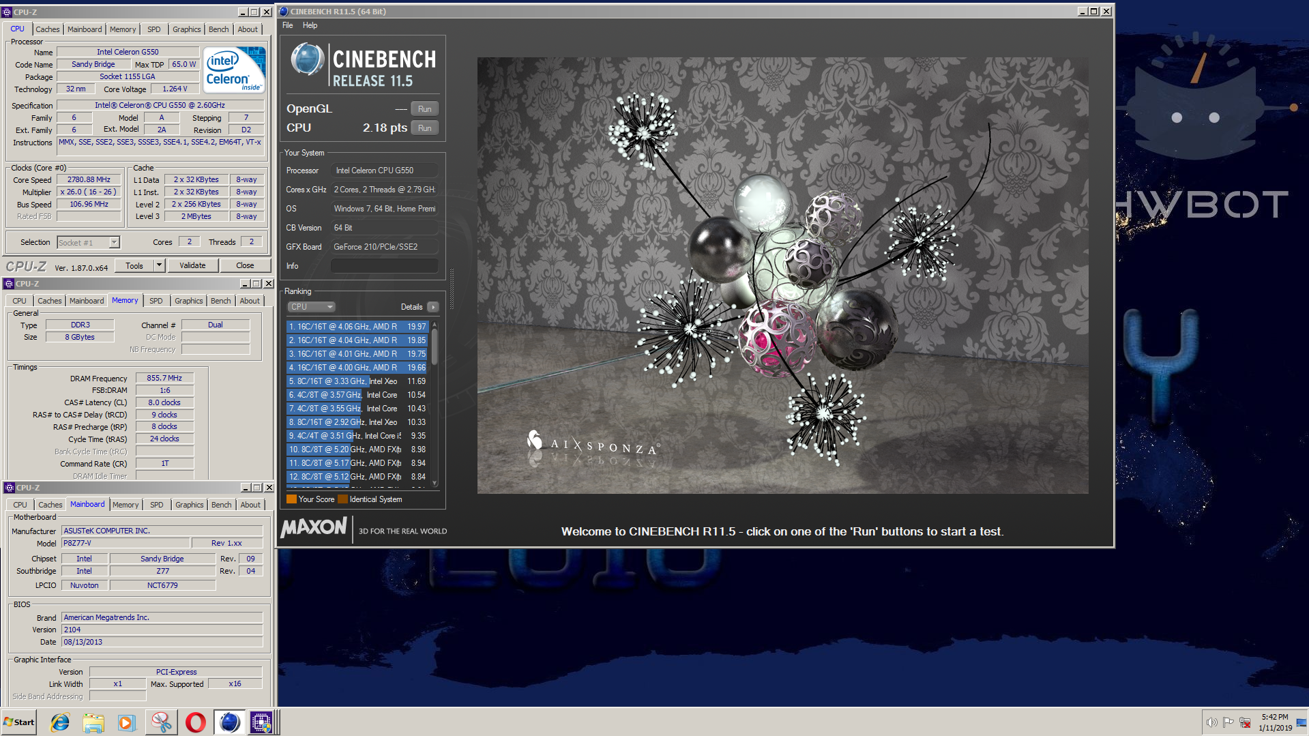Run the CPU benchmark
This screenshot has width=1309, height=736.
[x=424, y=128]
